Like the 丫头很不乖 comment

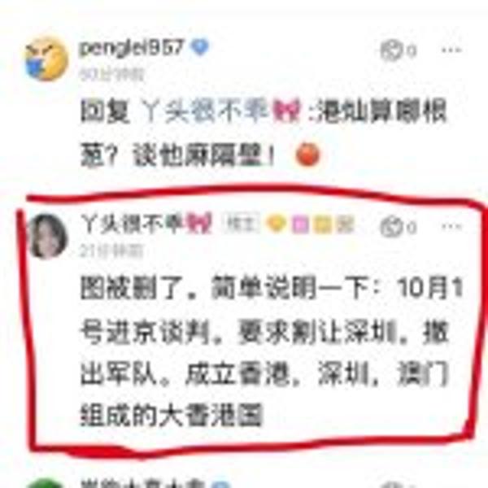(x=398, y=227)
